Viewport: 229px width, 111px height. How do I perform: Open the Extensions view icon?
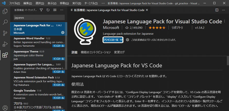pyautogui.click(x=5, y=55)
